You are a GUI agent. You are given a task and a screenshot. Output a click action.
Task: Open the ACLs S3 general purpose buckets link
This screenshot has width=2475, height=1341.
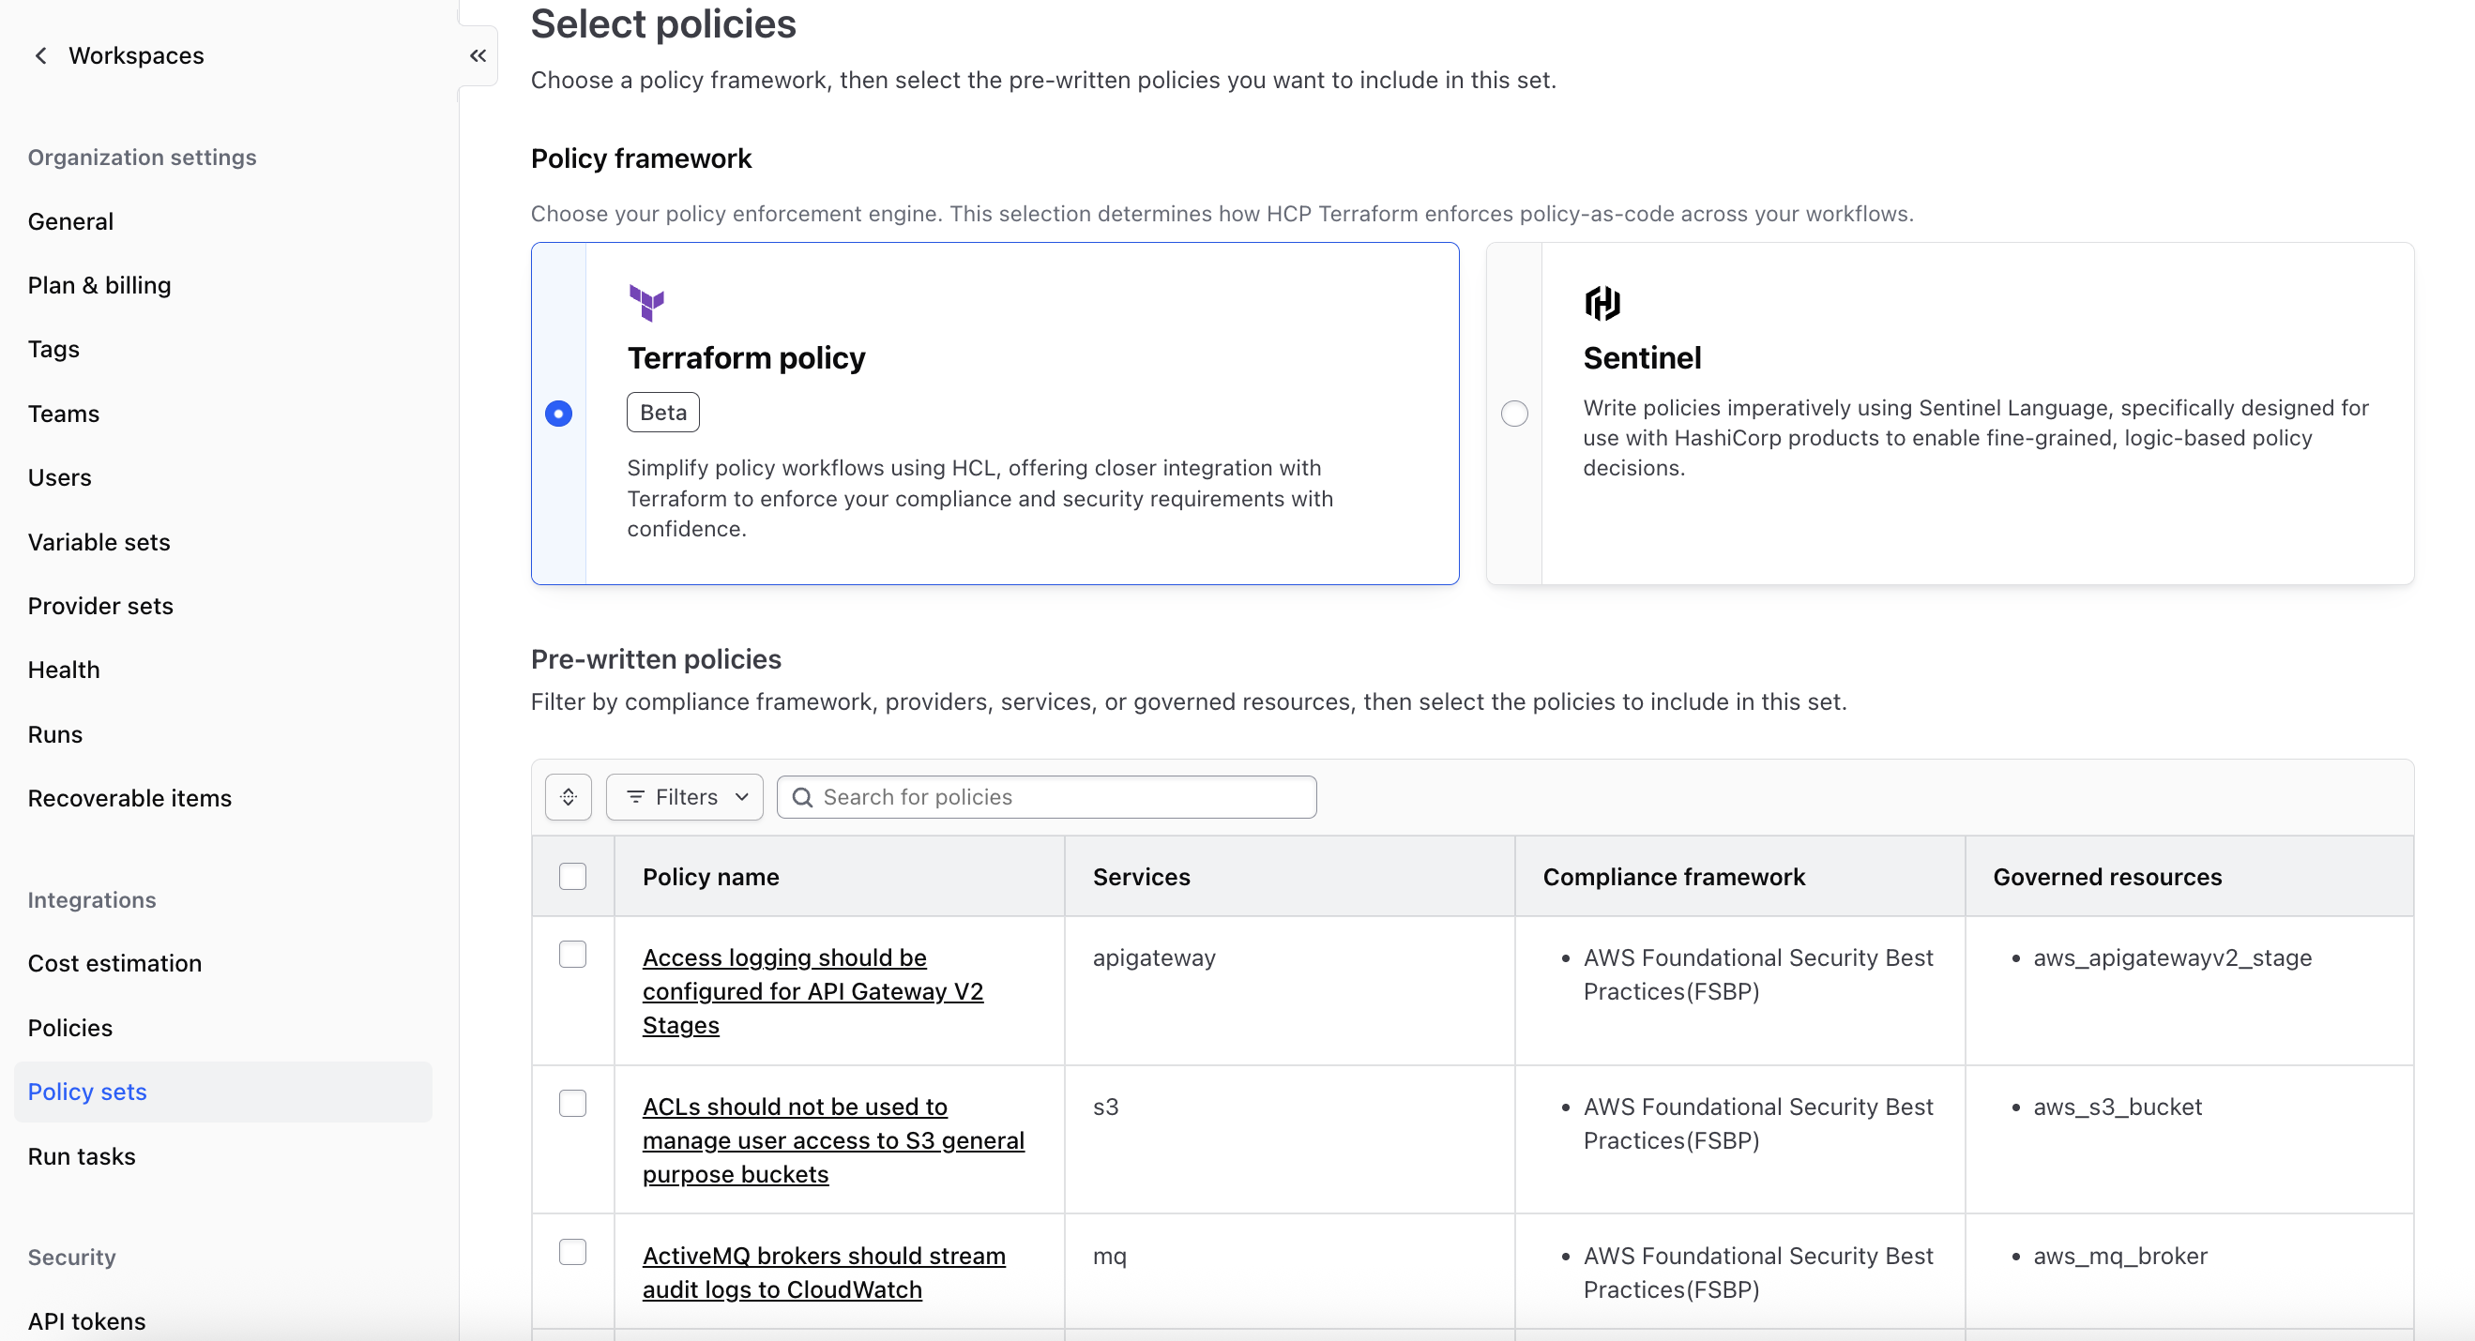click(834, 1140)
